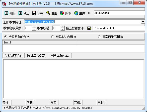Open the 搜索状态显示 tab
Viewport: 147px width, 112px height.
point(13,55)
